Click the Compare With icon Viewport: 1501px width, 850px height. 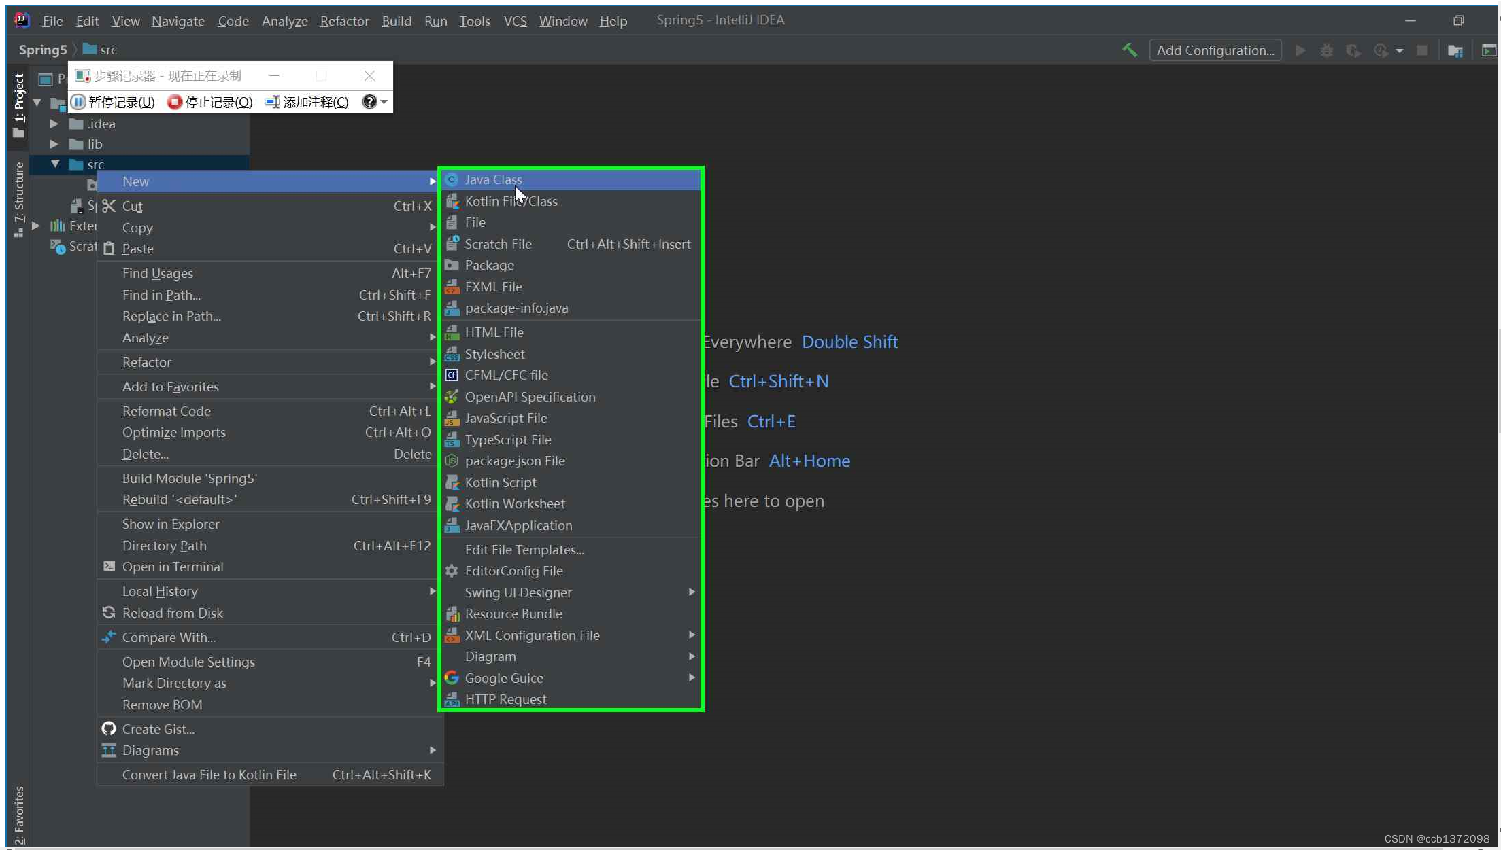109,637
